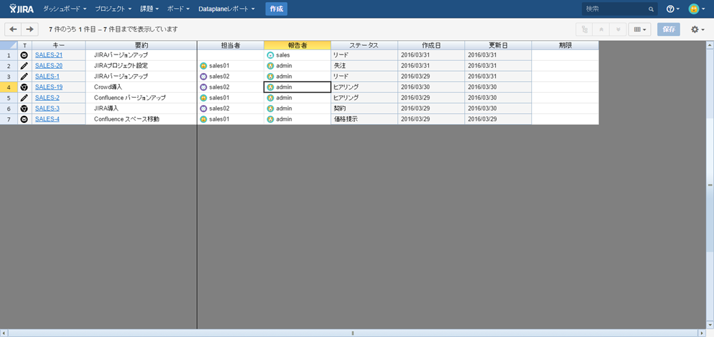Click the 作成 button

pyautogui.click(x=276, y=9)
